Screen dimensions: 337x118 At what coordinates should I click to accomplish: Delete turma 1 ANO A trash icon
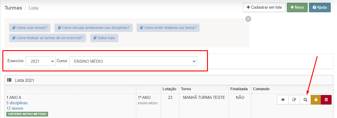pos(326,100)
